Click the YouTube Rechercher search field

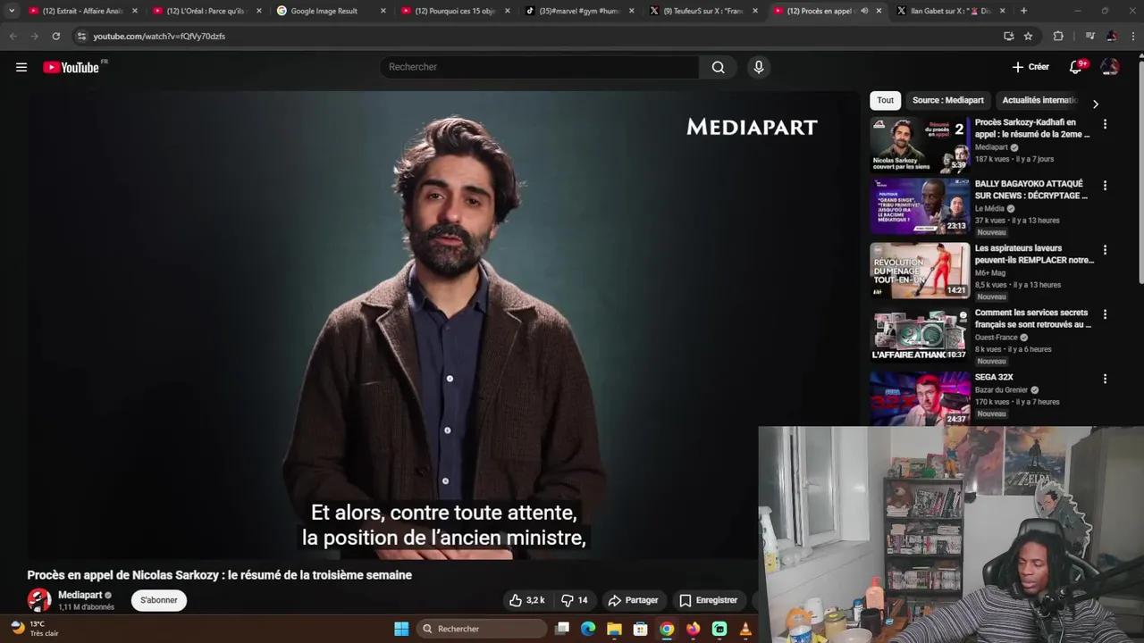540,67
